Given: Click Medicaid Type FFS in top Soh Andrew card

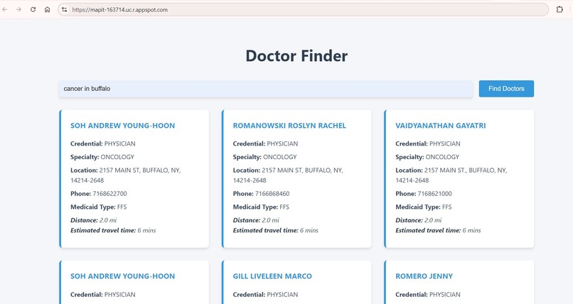Looking at the screenshot, I should (x=99, y=207).
